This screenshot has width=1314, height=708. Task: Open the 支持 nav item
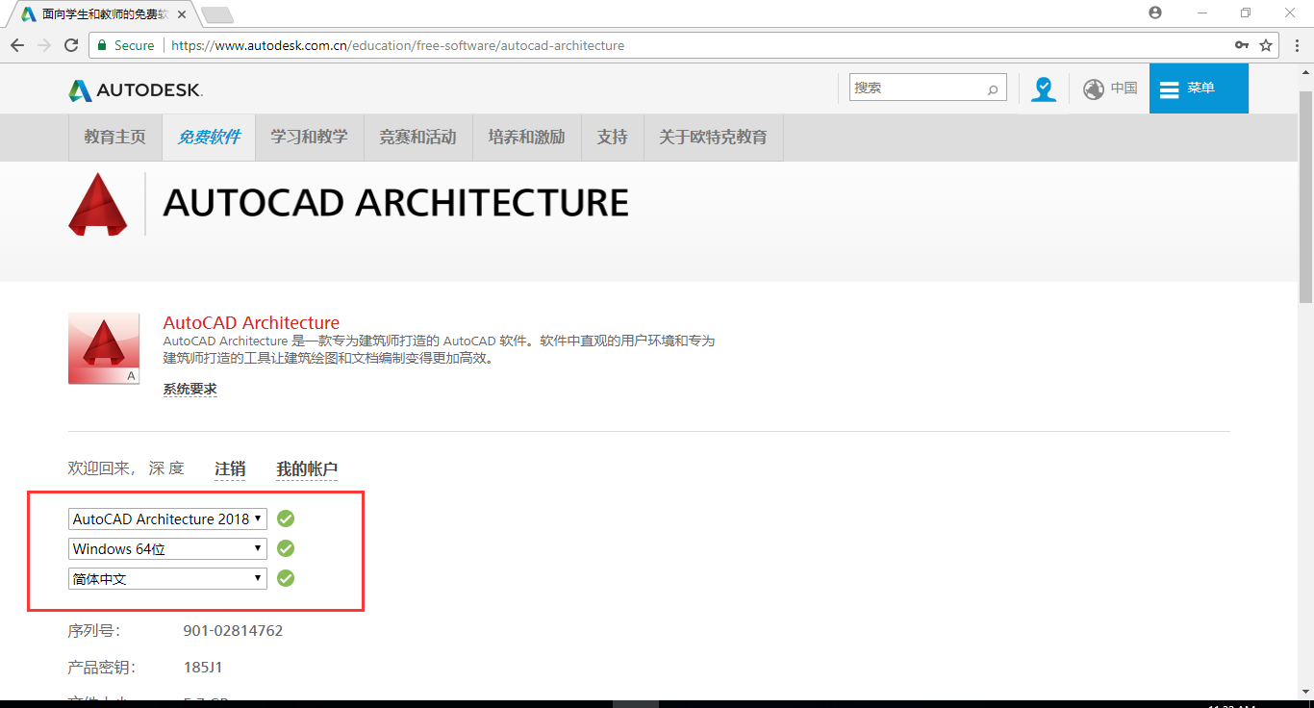(612, 138)
